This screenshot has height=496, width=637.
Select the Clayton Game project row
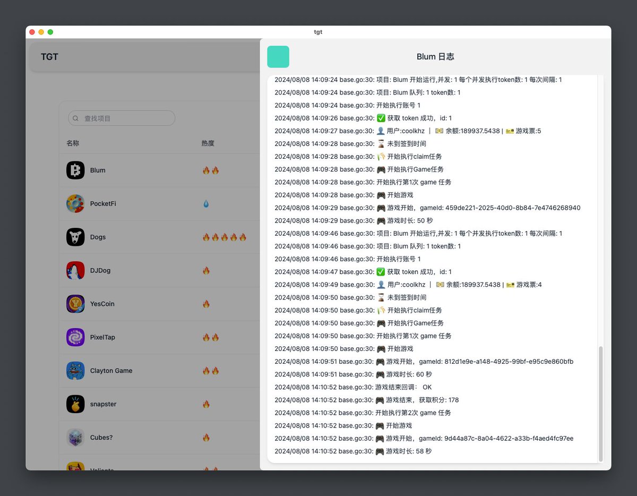[133, 371]
